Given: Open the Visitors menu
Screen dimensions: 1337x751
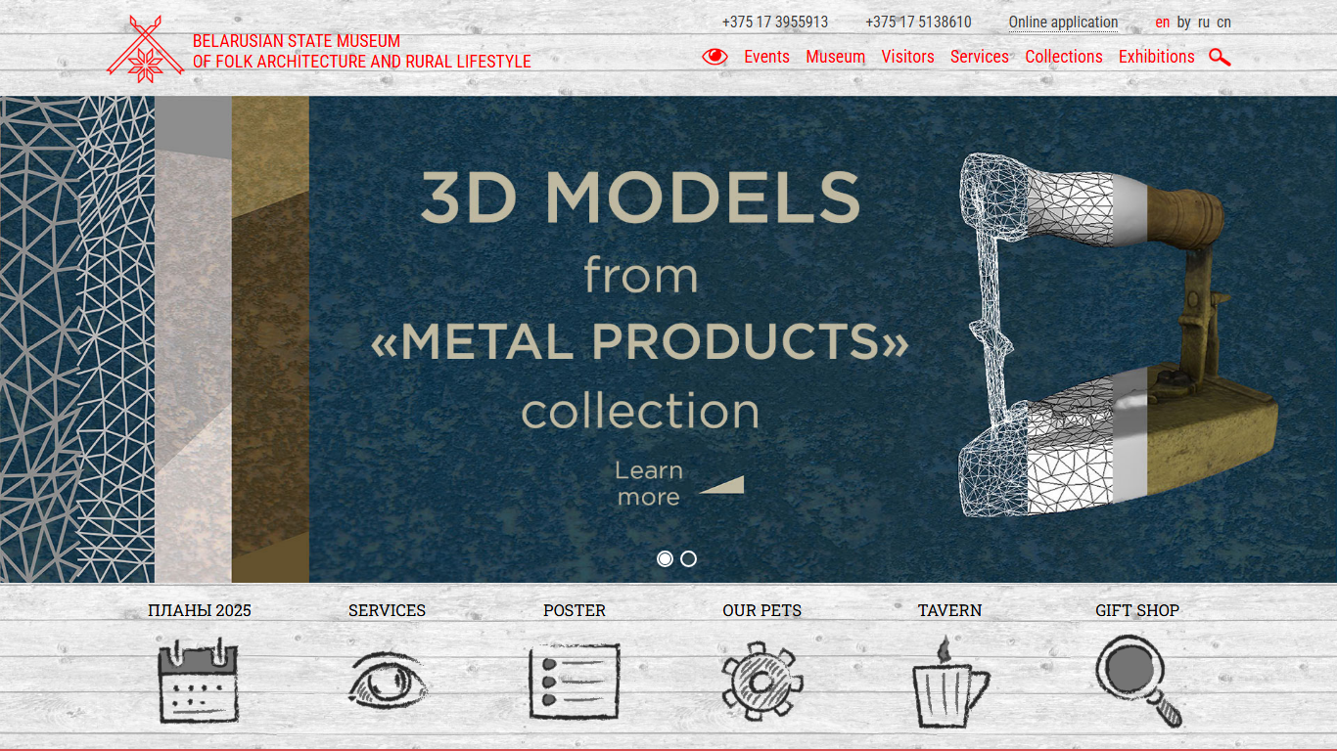Looking at the screenshot, I should click(907, 57).
